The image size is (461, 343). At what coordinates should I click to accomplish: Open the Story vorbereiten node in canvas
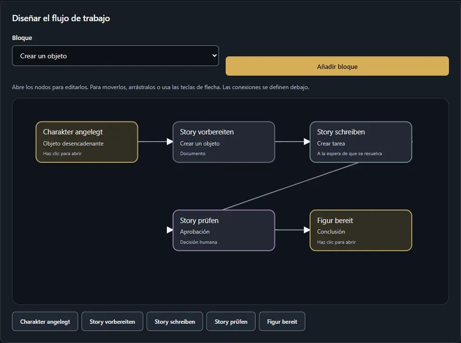(x=224, y=142)
